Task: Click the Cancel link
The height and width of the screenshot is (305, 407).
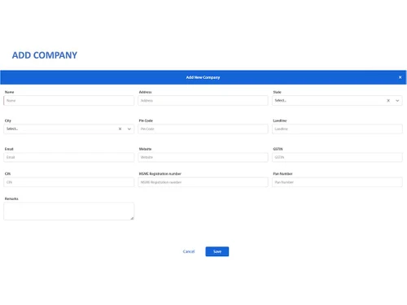Action: [x=189, y=251]
